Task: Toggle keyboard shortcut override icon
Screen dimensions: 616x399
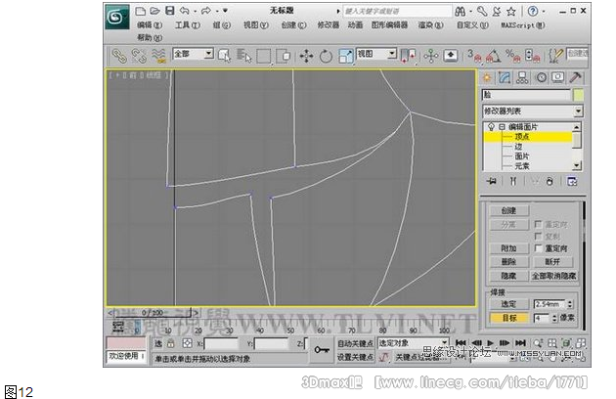Action: [451, 56]
